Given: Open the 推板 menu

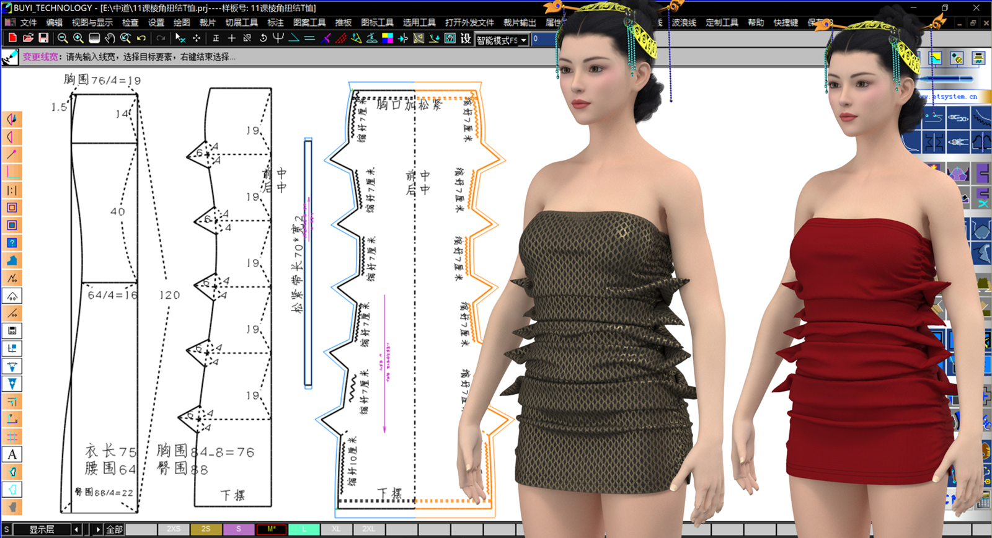Looking at the screenshot, I should [x=343, y=22].
